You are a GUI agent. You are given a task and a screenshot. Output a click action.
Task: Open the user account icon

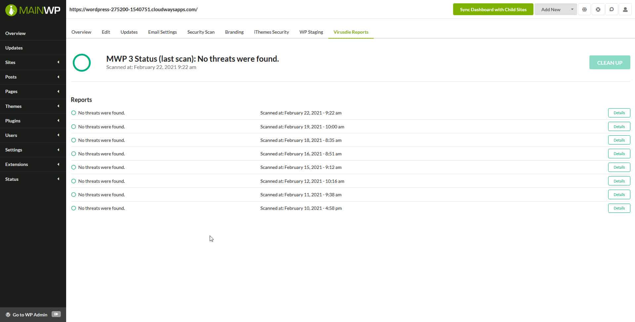(x=625, y=10)
